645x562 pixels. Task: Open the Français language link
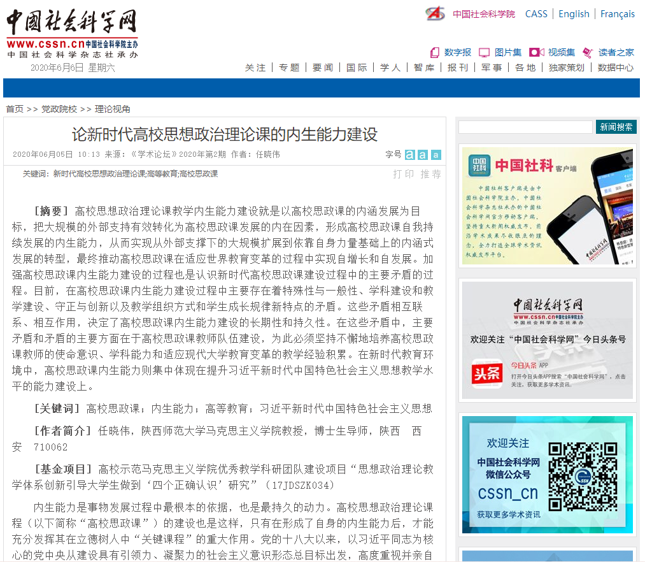point(617,14)
